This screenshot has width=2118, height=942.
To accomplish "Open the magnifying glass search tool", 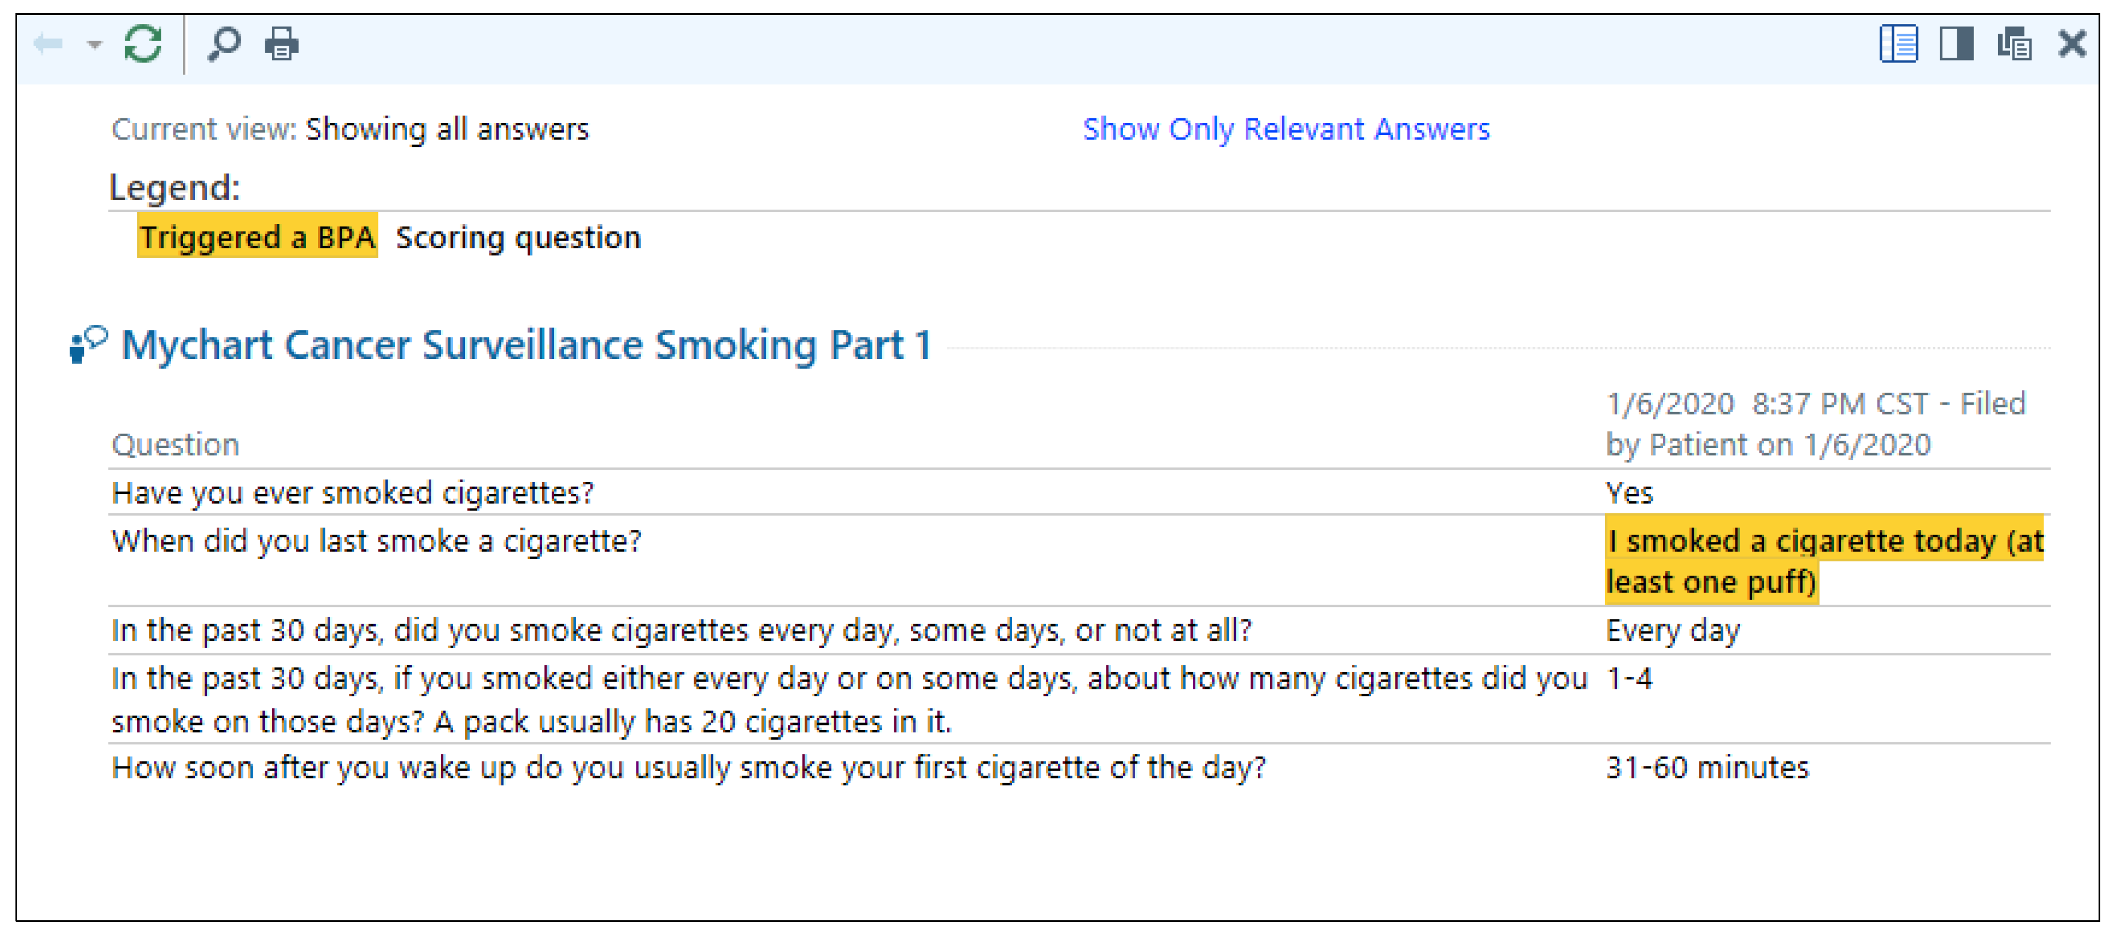I will pos(224,43).
